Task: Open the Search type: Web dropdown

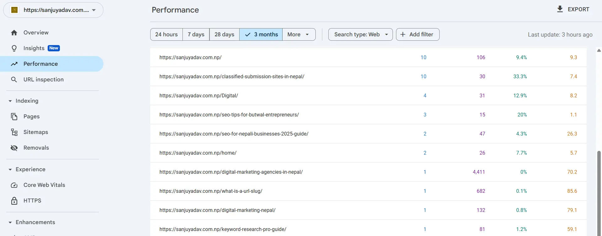Action: 360,34
